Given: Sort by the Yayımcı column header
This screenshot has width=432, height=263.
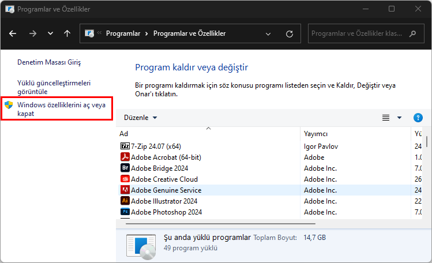Looking at the screenshot, I should pyautogui.click(x=355, y=134).
